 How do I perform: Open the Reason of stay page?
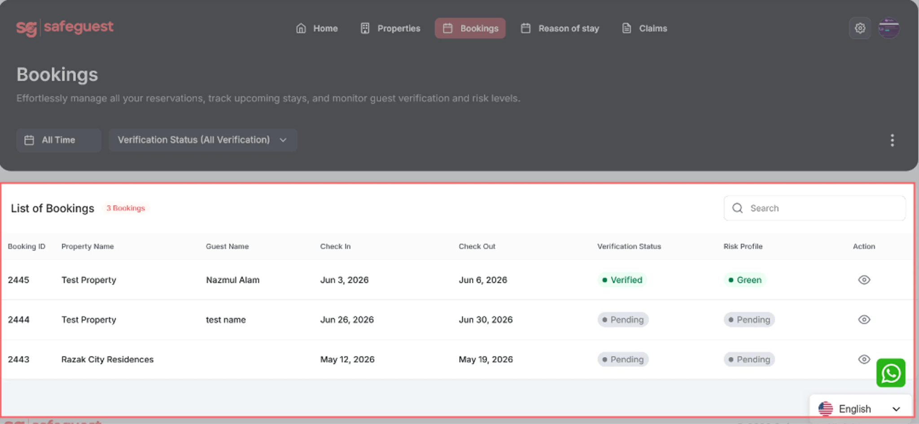point(560,28)
